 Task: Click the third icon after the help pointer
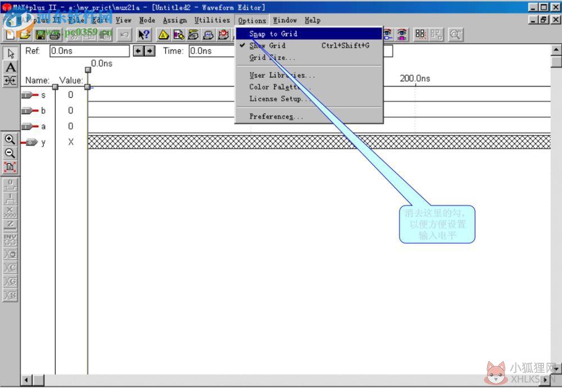193,35
